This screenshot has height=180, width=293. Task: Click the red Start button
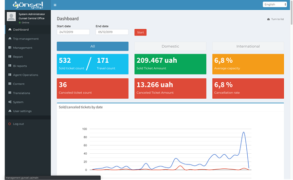(x=140, y=32)
